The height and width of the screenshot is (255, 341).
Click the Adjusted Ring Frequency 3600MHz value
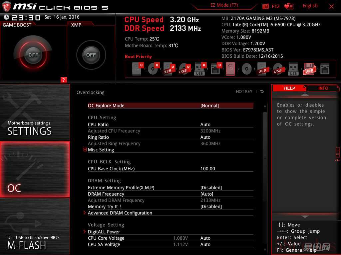pyautogui.click(x=210, y=143)
